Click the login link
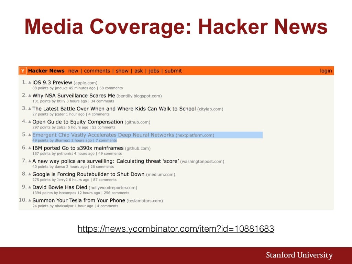The height and width of the screenshot is (264, 352). coord(326,71)
